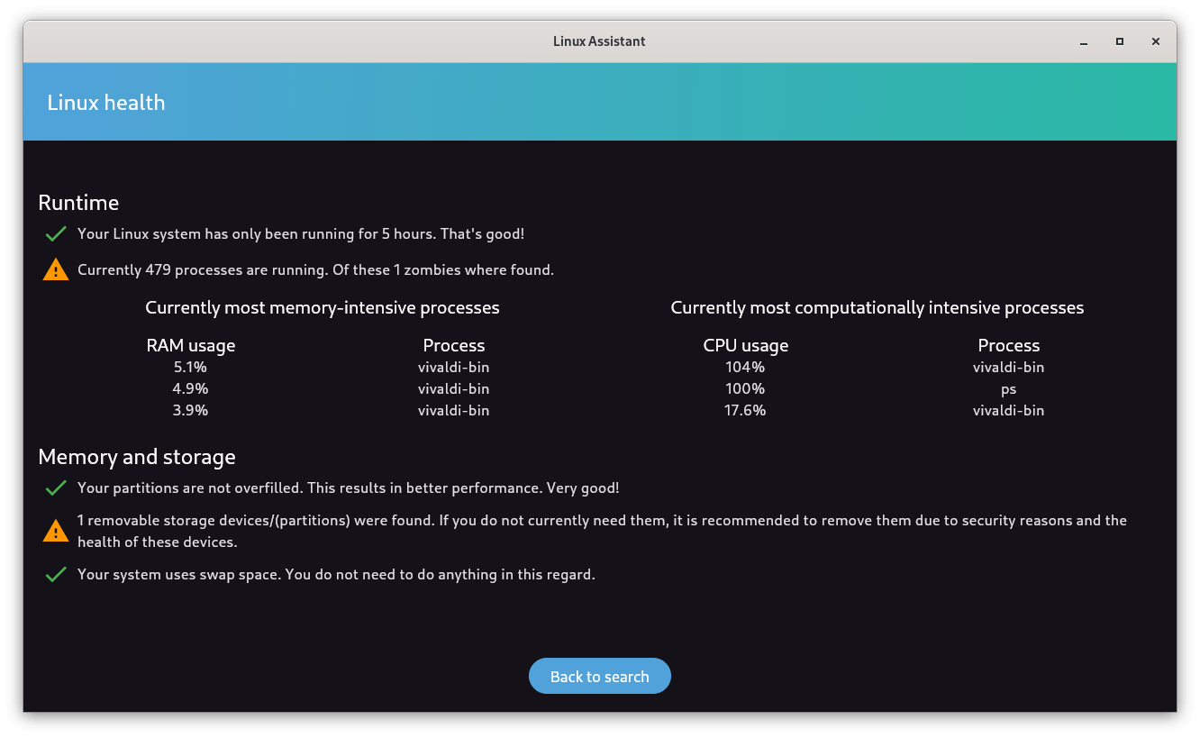This screenshot has width=1200, height=738.
Task: Select the Memory and storage heading
Action: (137, 457)
